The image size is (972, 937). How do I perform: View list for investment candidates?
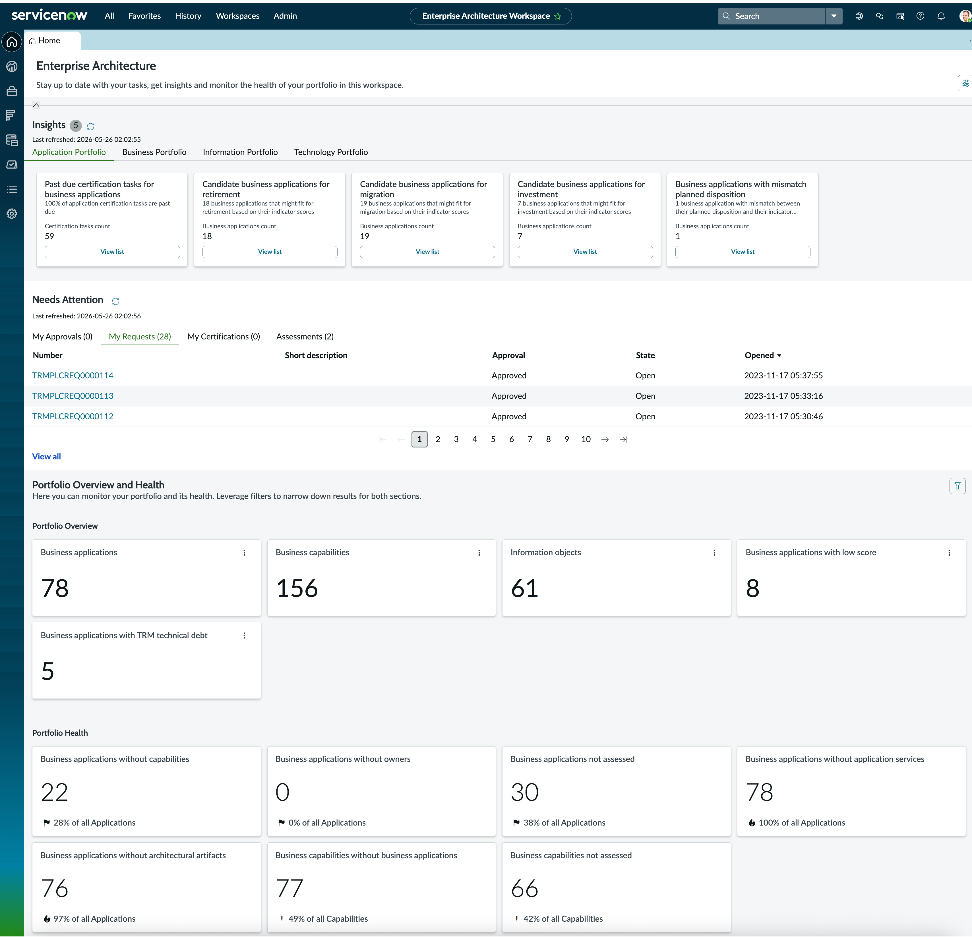(x=585, y=252)
